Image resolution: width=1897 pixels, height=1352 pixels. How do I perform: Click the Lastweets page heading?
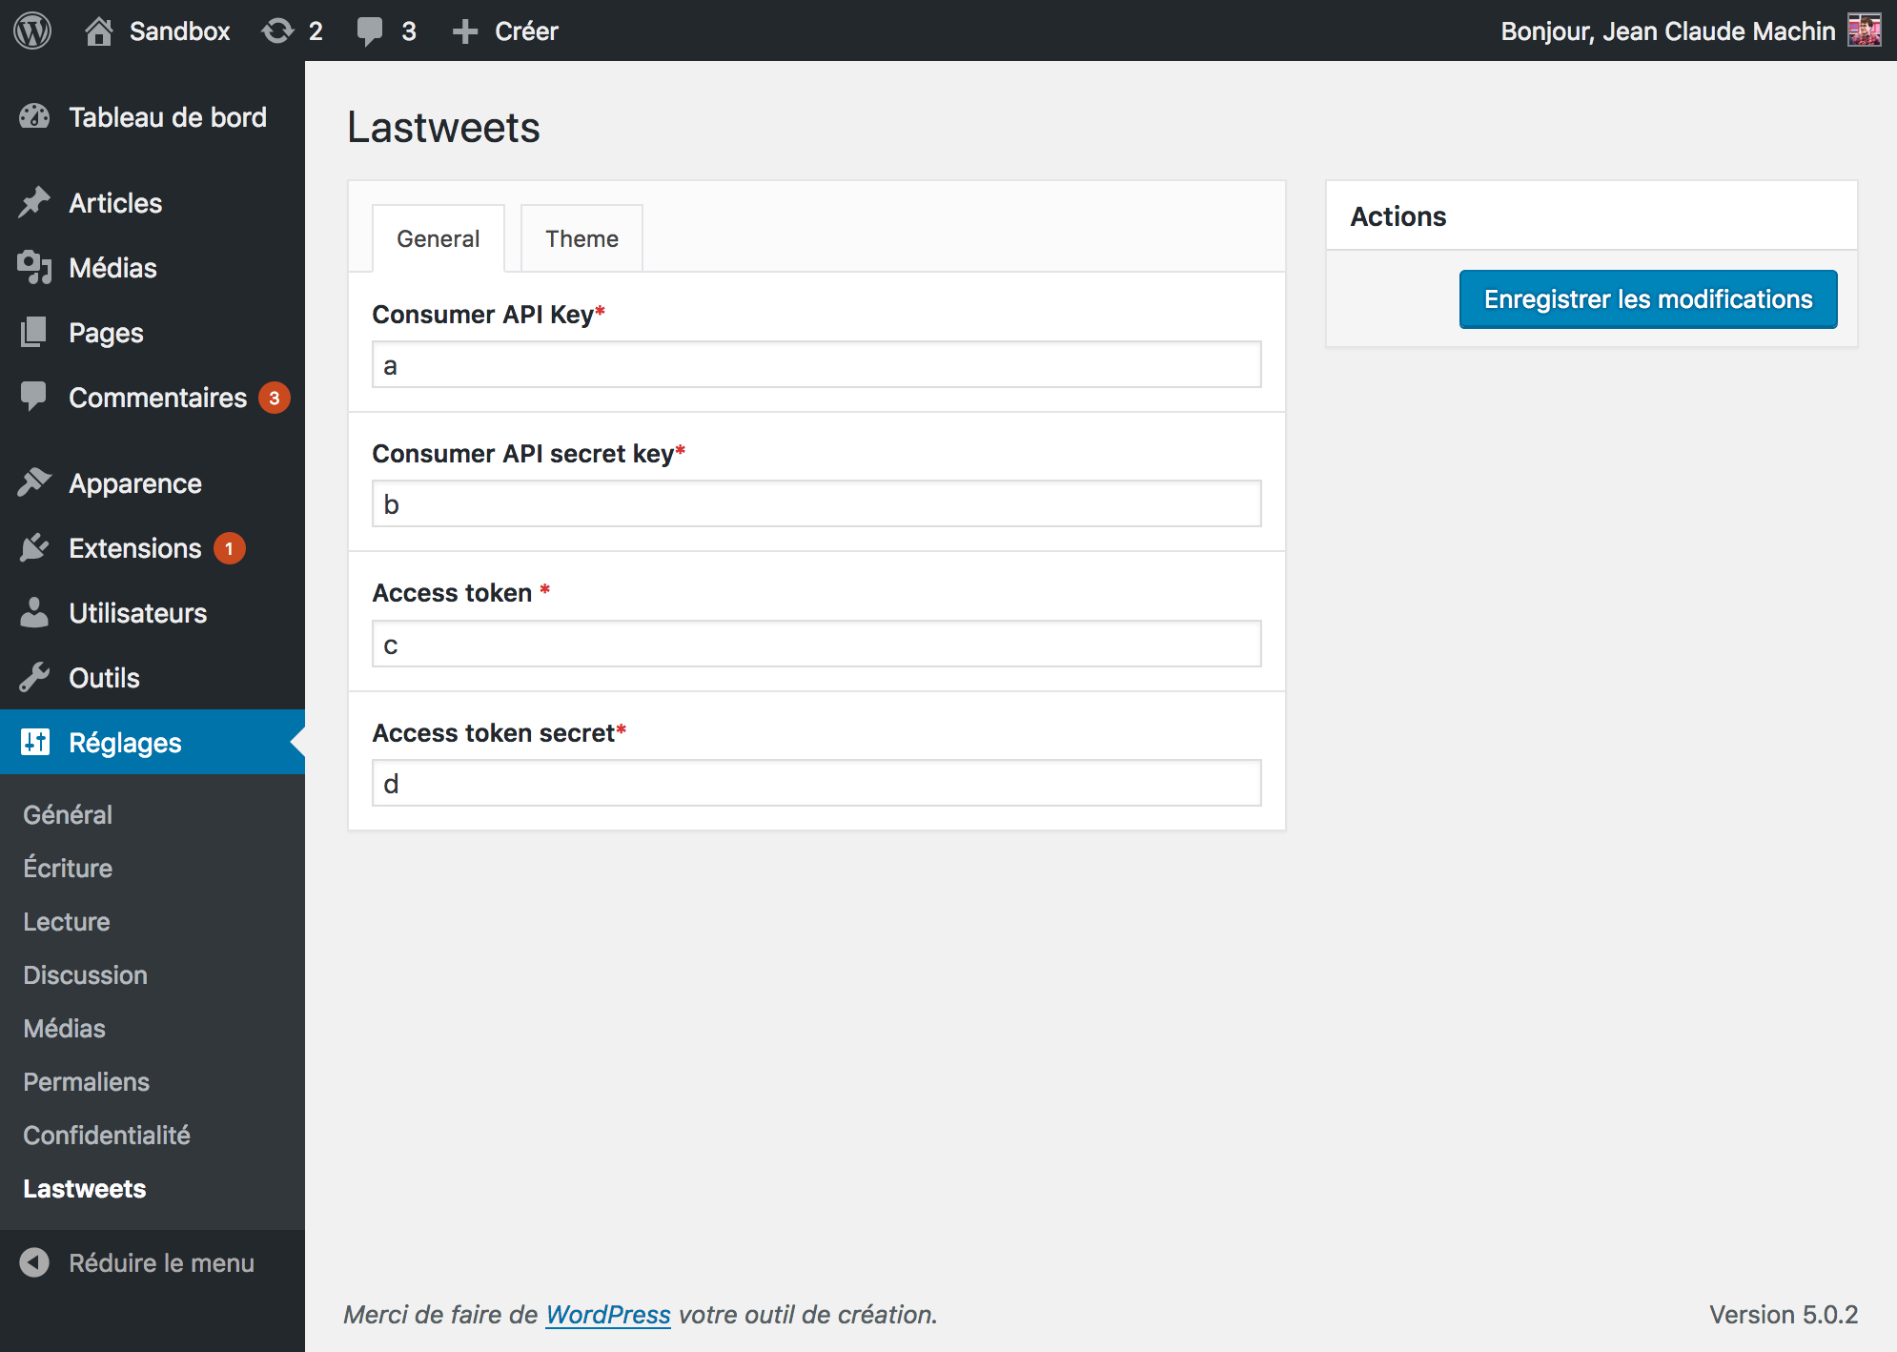click(x=443, y=127)
